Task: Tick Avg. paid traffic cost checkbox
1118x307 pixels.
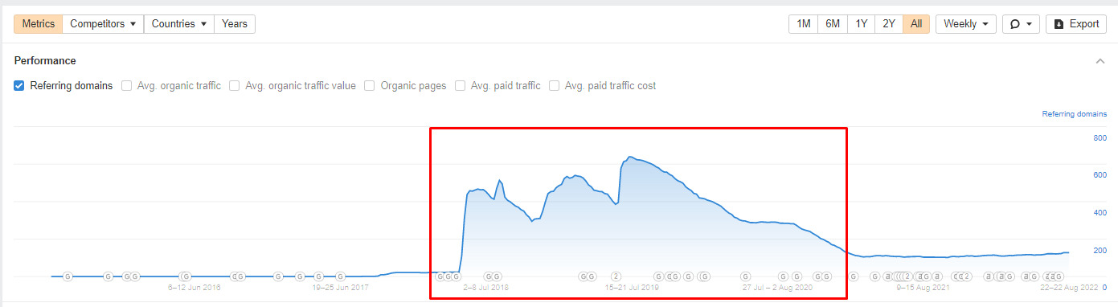Action: click(x=554, y=86)
